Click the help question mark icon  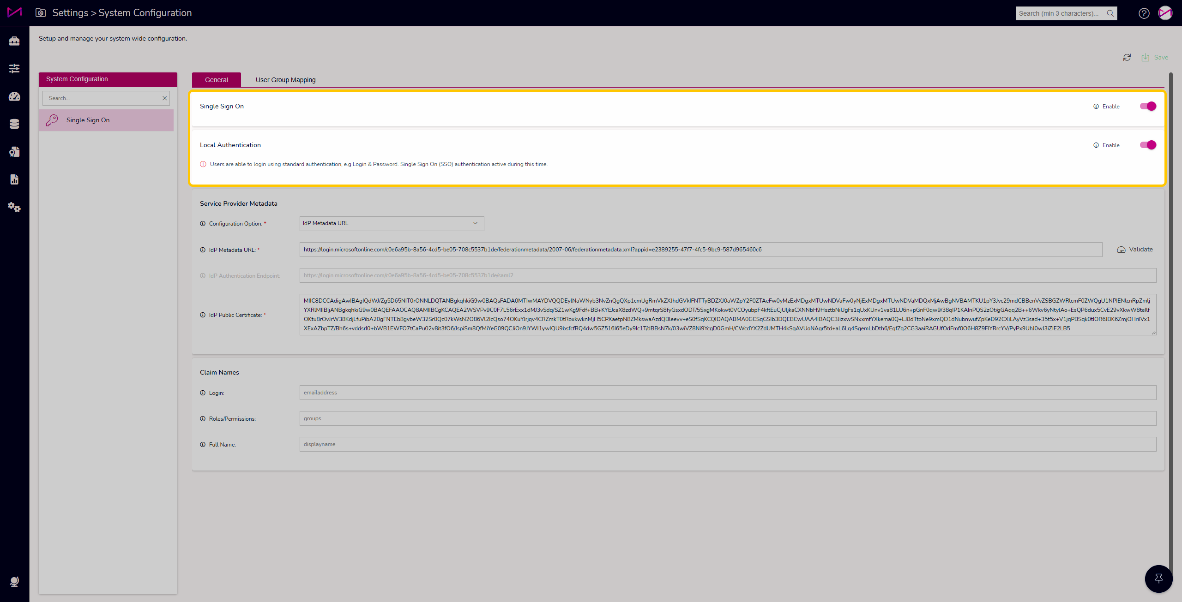point(1144,13)
